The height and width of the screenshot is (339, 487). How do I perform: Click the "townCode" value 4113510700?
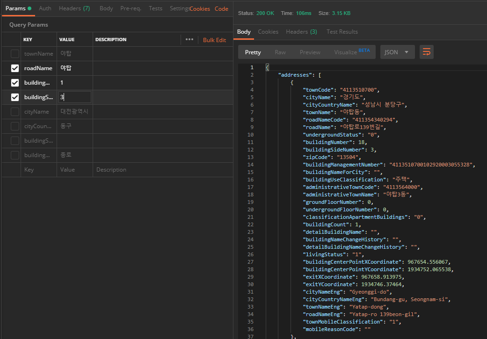[358, 90]
